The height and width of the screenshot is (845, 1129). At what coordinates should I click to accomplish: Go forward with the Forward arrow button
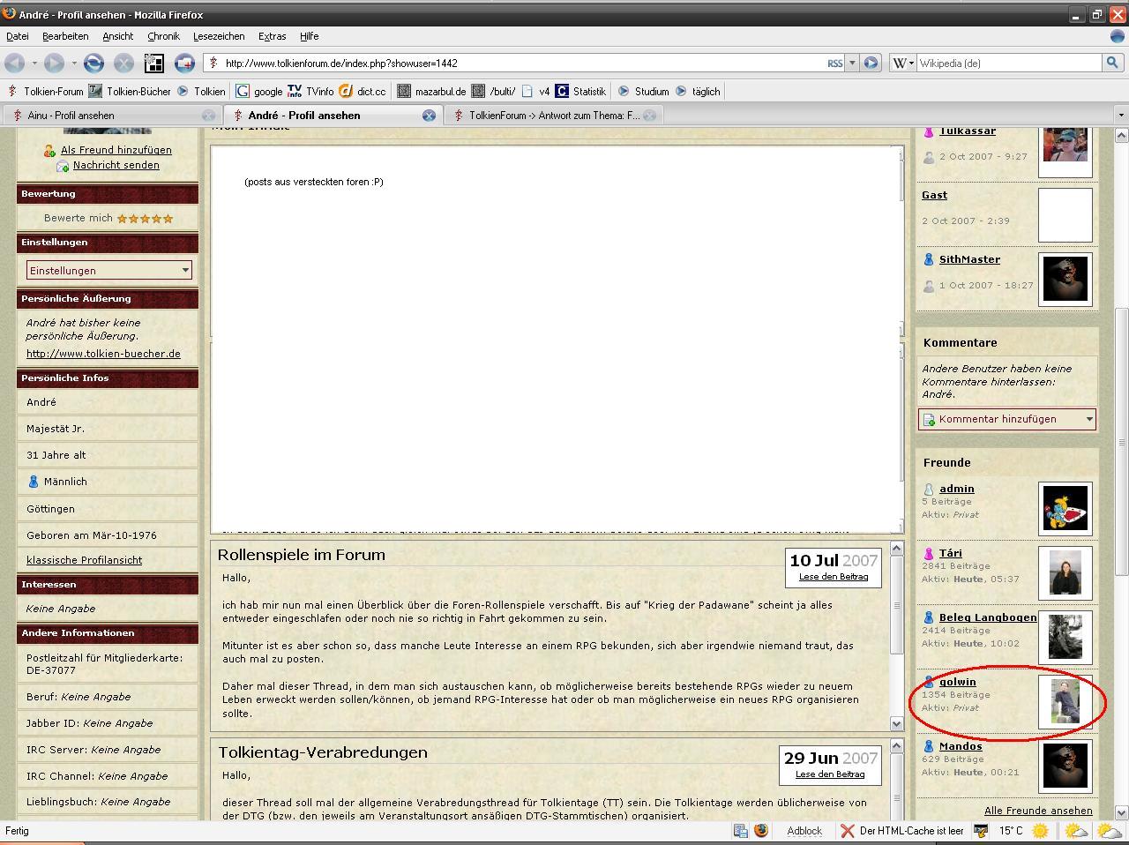[x=54, y=63]
